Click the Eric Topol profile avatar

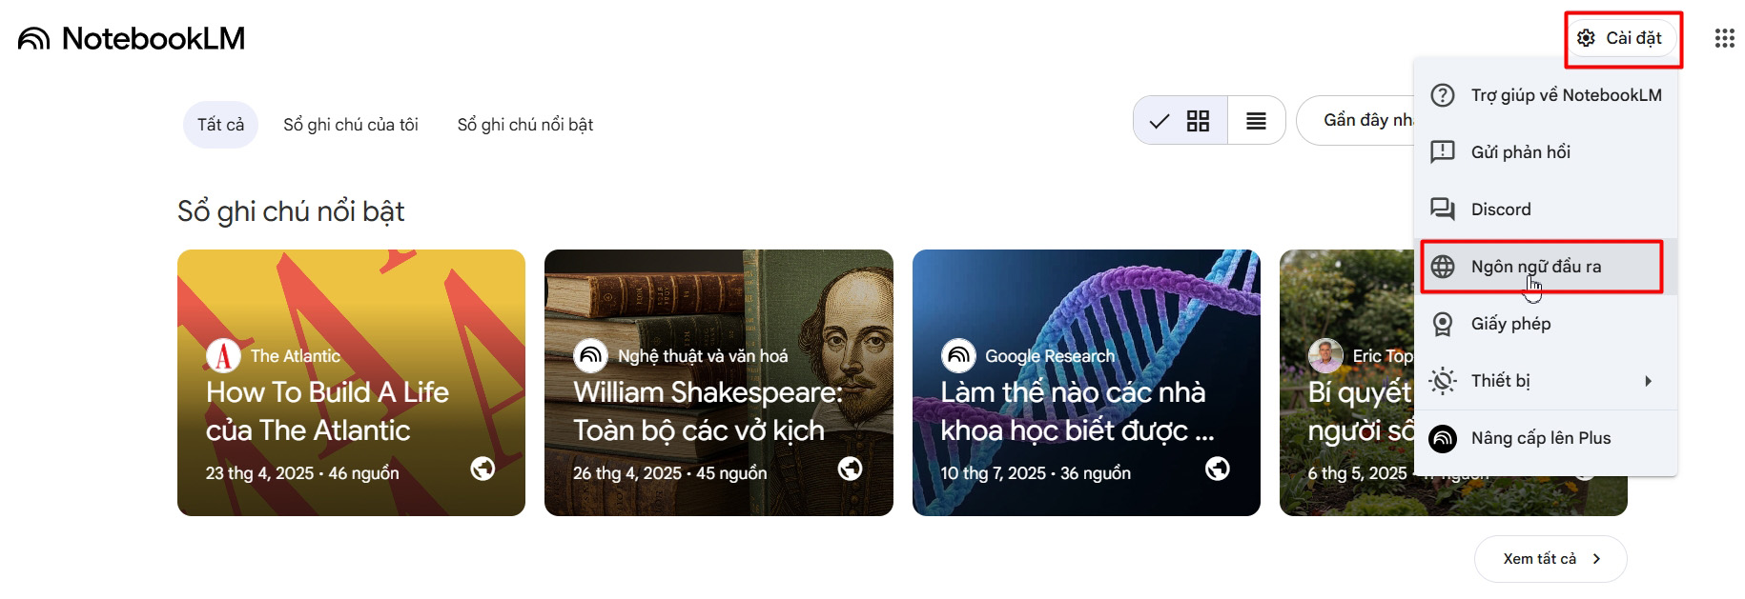pos(1325,355)
